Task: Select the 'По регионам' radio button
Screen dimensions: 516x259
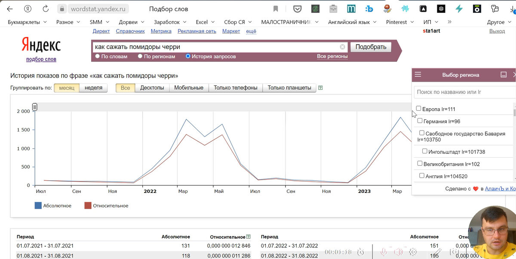Action: click(x=140, y=56)
